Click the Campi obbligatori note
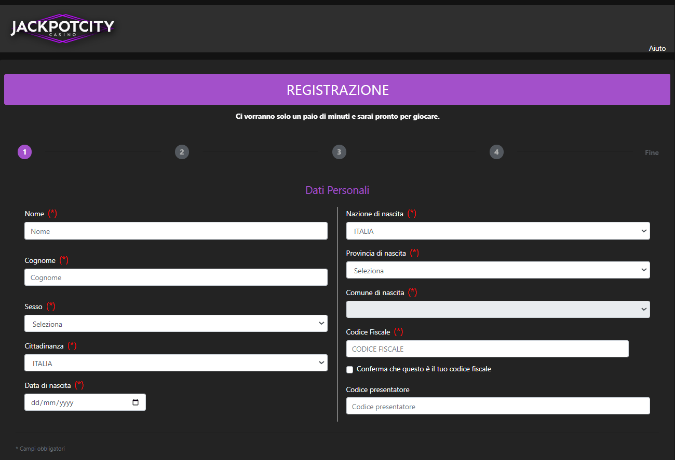 click(x=40, y=448)
